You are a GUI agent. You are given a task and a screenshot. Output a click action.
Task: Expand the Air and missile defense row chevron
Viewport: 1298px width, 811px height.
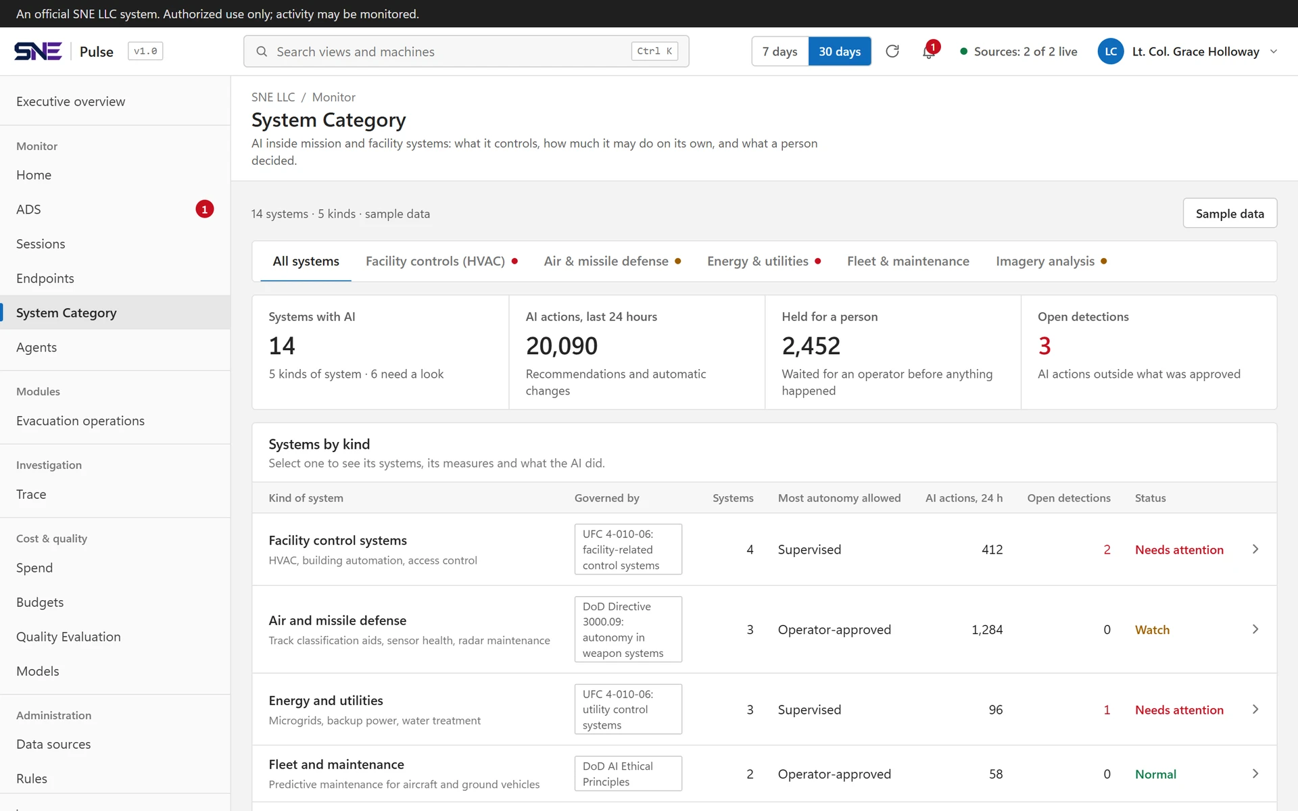1255,629
